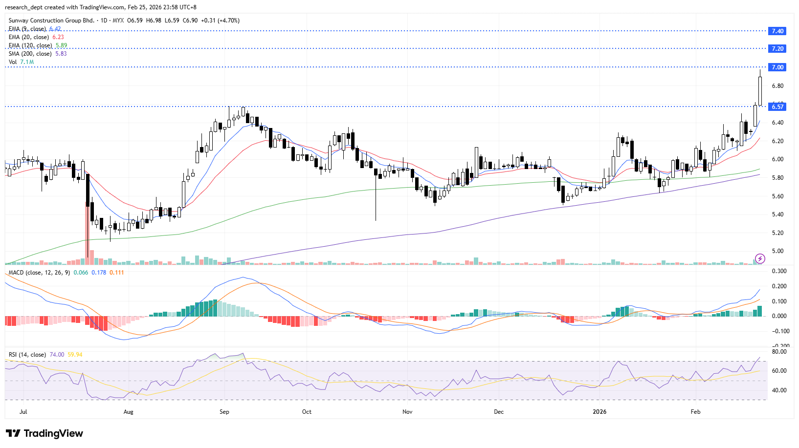Open the MACD (close, 12, 26, 9) legend
The height and width of the screenshot is (448, 799).
click(x=39, y=273)
